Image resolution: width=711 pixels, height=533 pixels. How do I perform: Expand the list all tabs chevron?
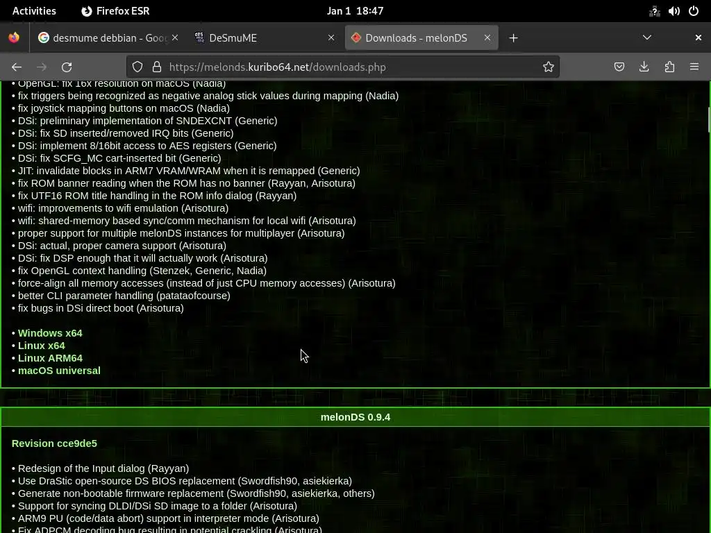point(647,38)
